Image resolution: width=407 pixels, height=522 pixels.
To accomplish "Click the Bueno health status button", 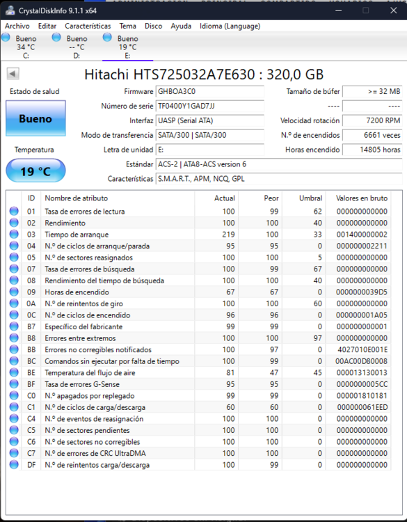I will click(x=35, y=118).
